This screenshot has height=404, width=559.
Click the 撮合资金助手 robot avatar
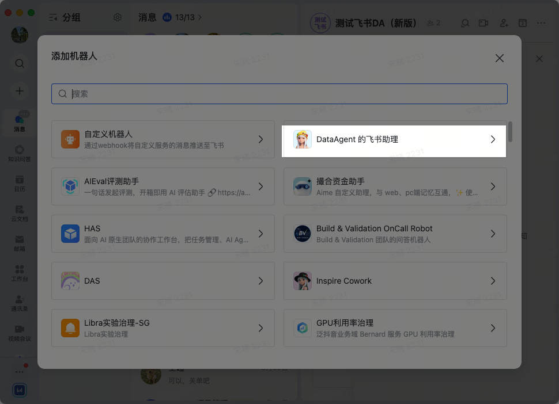click(303, 186)
